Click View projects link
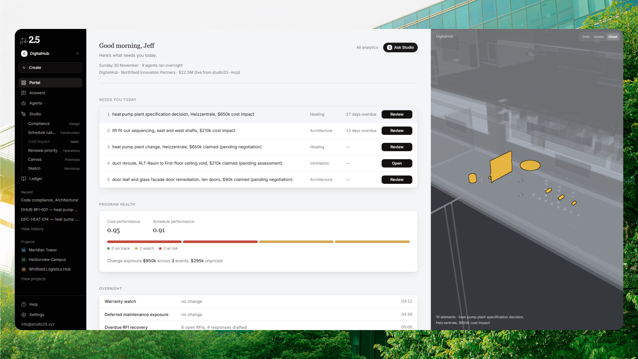The image size is (638, 359). (x=33, y=279)
